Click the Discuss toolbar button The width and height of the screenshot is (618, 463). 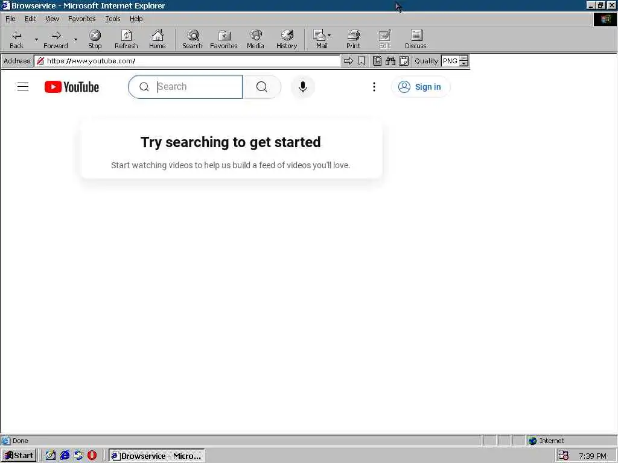[x=416, y=39]
